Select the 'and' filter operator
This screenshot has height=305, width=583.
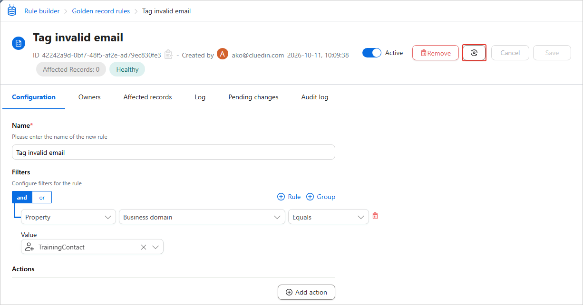click(x=22, y=197)
